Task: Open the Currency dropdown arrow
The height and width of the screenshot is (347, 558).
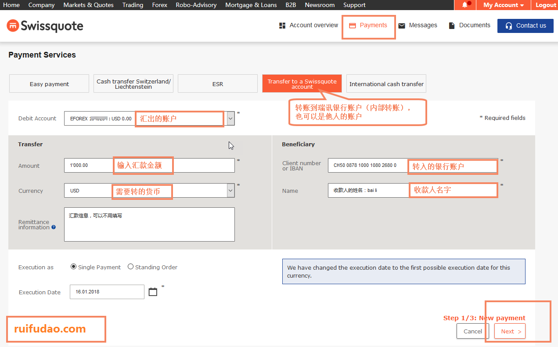Action: coord(230,191)
